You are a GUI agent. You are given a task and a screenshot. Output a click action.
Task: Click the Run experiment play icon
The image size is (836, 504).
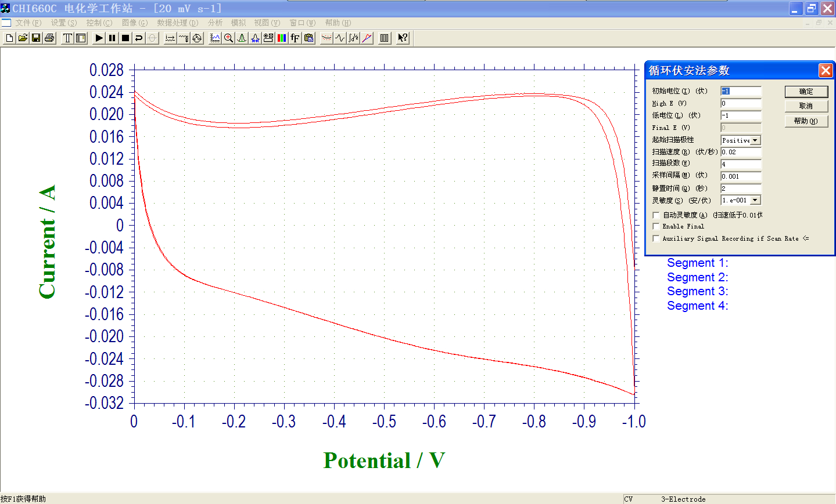[x=99, y=38]
